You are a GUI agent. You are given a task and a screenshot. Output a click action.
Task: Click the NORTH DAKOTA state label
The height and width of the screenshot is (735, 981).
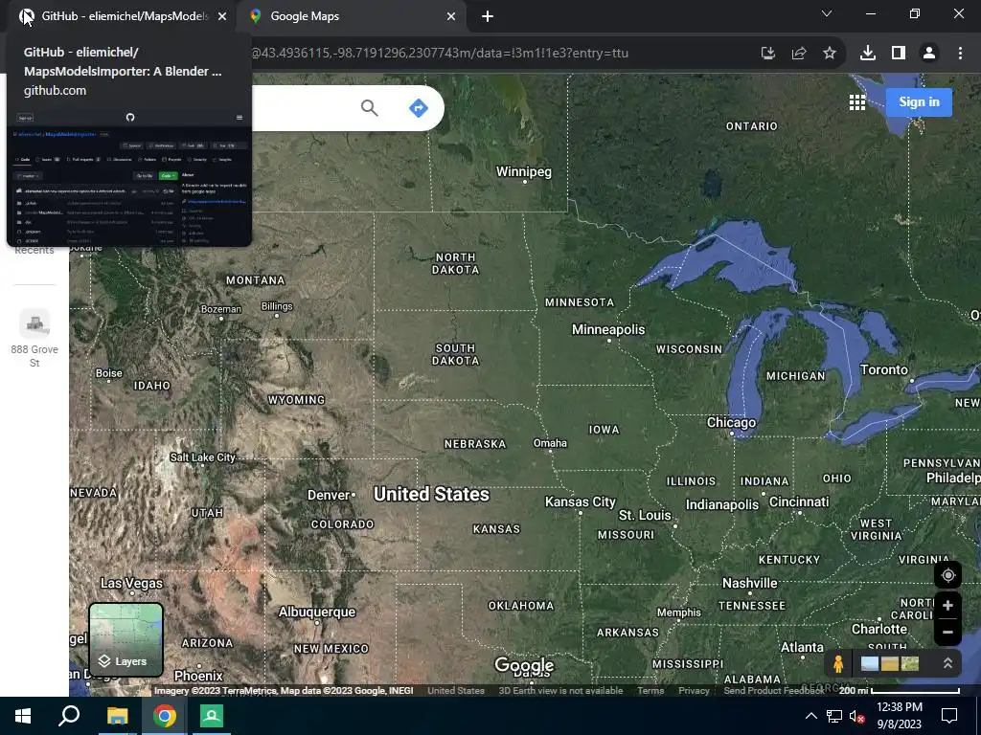click(455, 264)
